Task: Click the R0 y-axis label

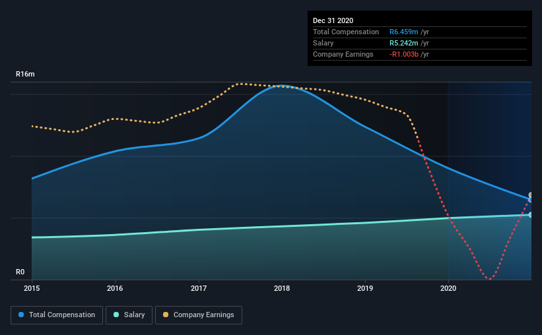Action: click(20, 272)
